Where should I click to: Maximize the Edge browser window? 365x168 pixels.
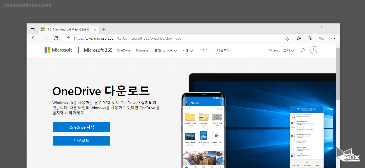(323, 27)
